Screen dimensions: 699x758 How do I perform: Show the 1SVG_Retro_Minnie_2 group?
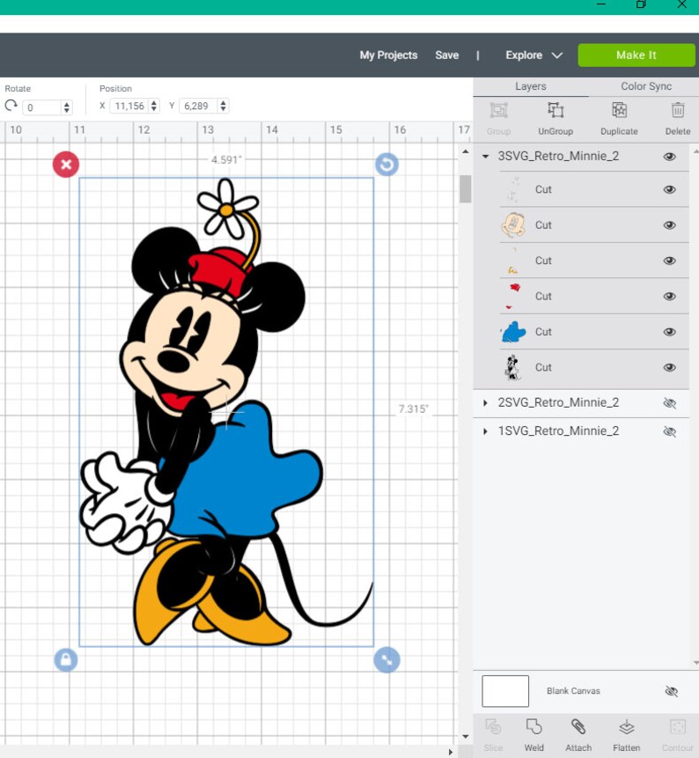pyautogui.click(x=670, y=431)
